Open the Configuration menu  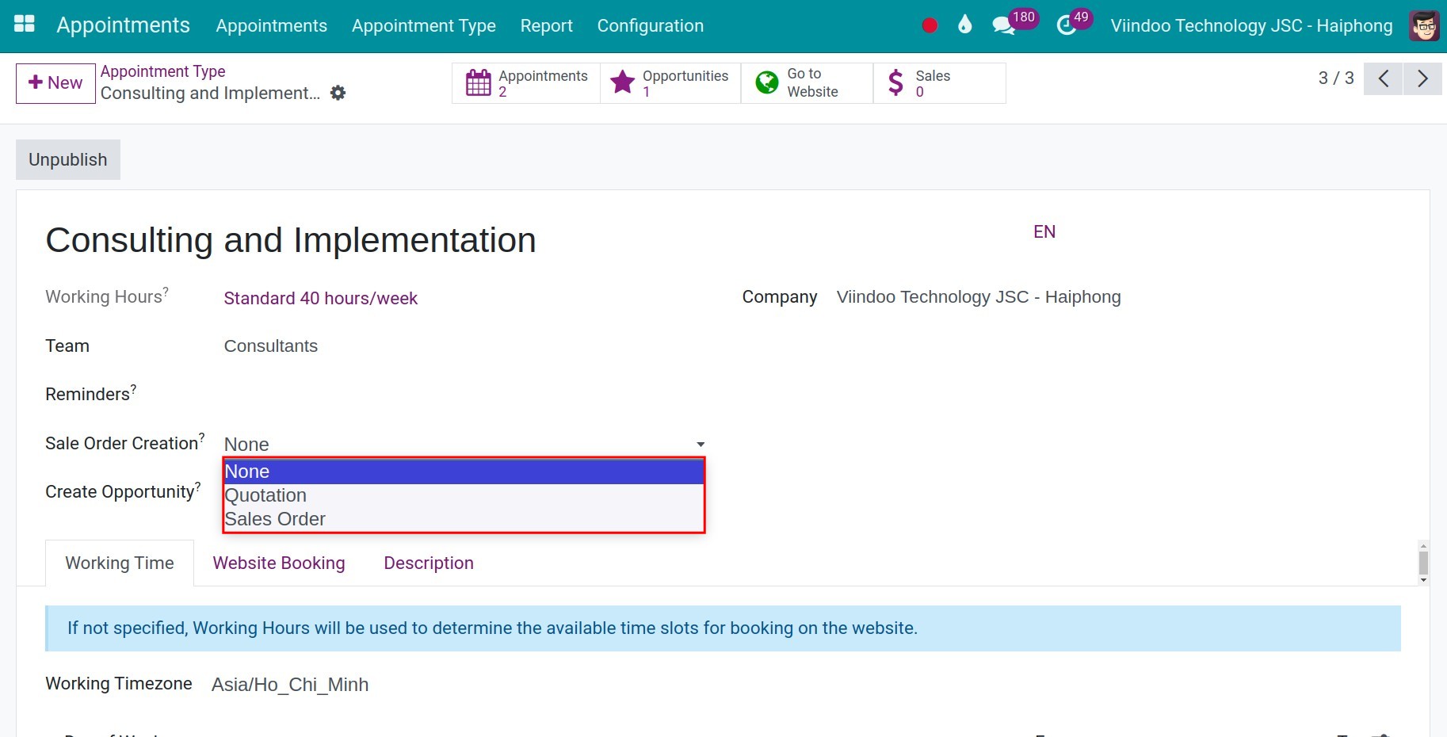coord(651,25)
